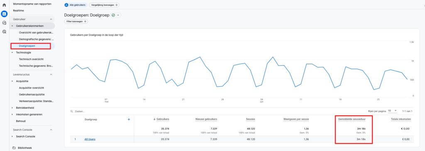425x151 pixels.
Task: Open dropdown arrow next to green check
Action: click(x=118, y=15)
